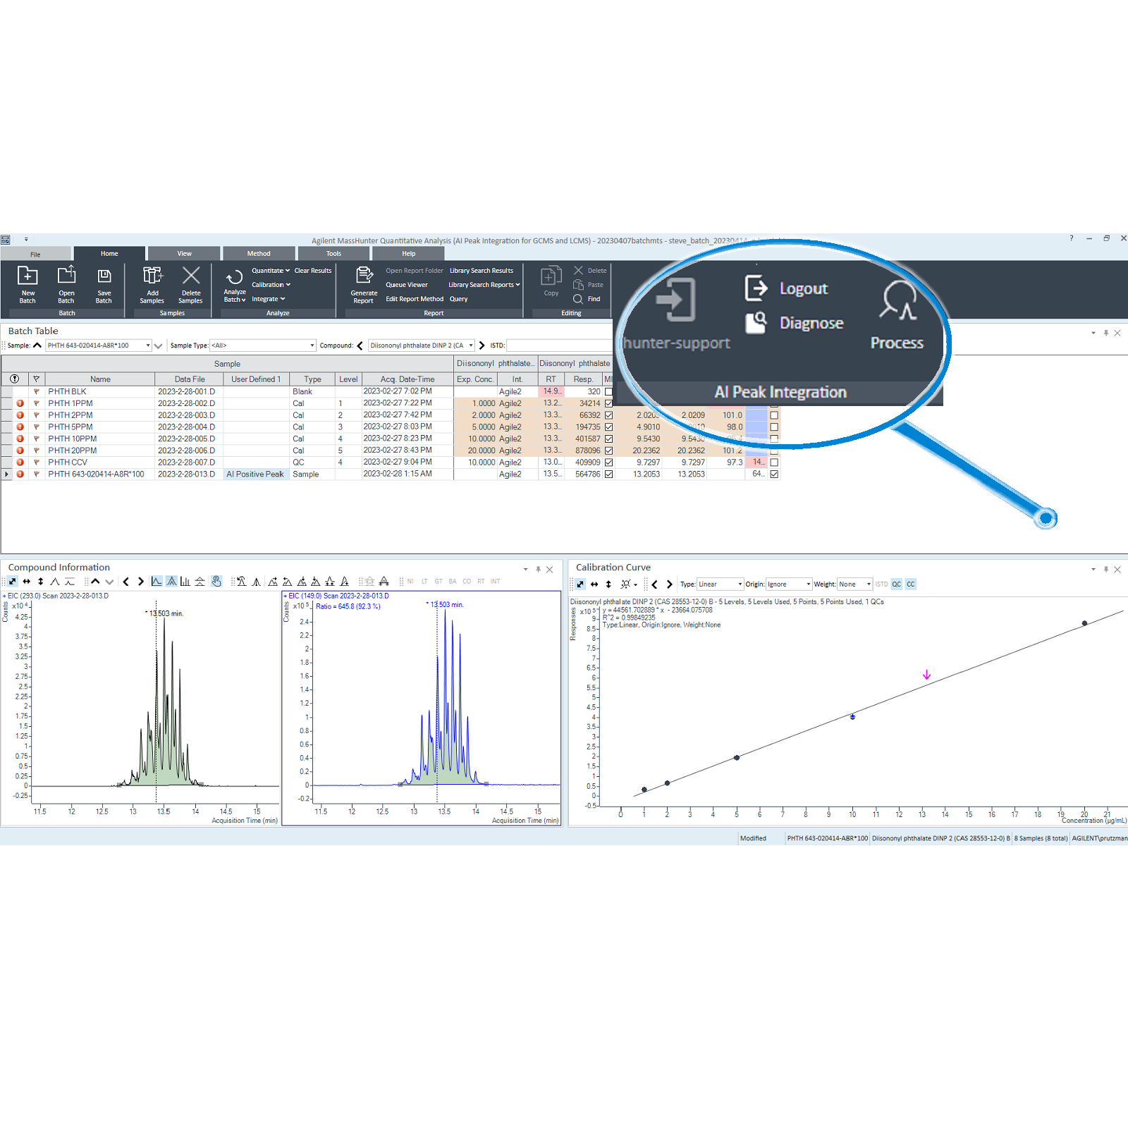Switch to the Tools tab
The width and height of the screenshot is (1128, 1128).
coord(333,254)
